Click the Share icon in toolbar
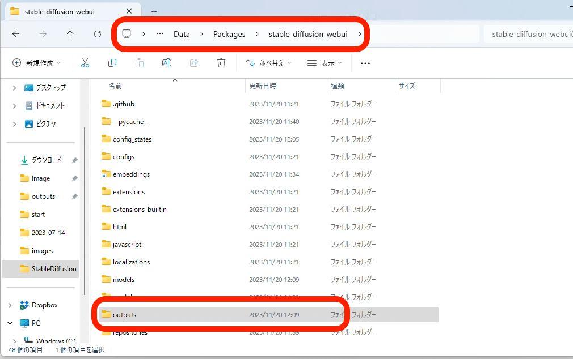Image resolution: width=573 pixels, height=359 pixels. pyautogui.click(x=193, y=63)
